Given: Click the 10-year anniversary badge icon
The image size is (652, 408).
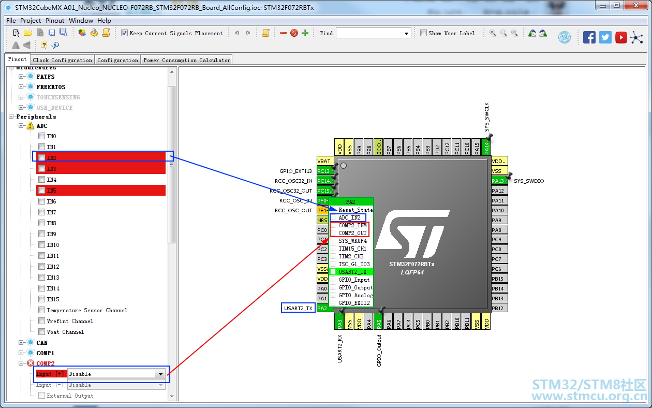Looking at the screenshot, I should tap(564, 37).
